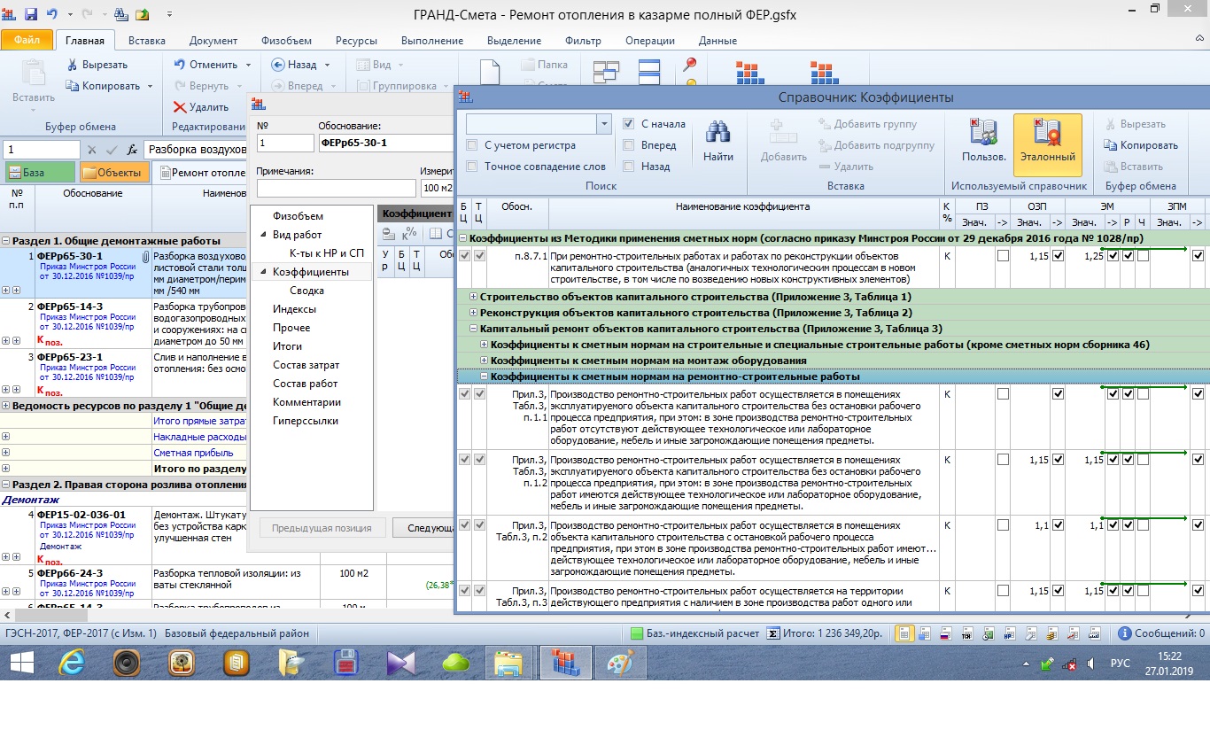Click the red Удалить cross icon
Image resolution: width=1210 pixels, height=753 pixels.
tap(180, 107)
